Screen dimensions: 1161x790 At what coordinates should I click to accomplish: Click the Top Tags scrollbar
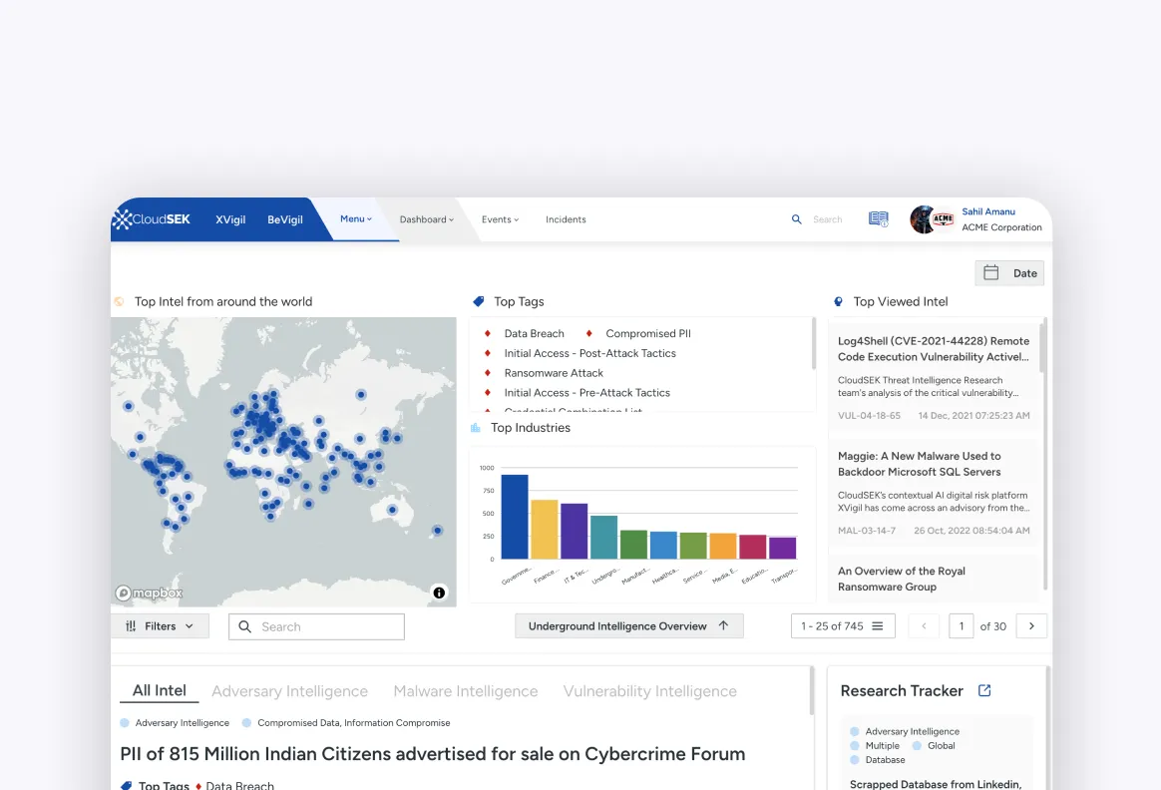pyautogui.click(x=814, y=343)
